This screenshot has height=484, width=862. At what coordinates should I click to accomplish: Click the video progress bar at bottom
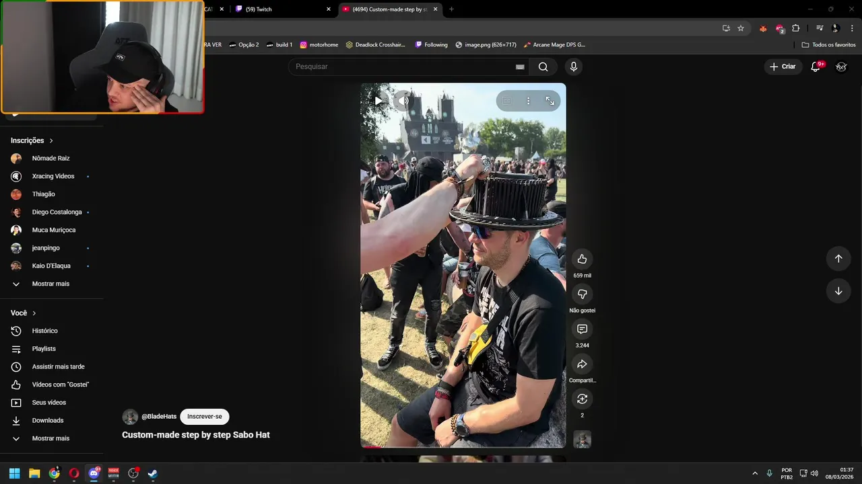click(x=463, y=446)
